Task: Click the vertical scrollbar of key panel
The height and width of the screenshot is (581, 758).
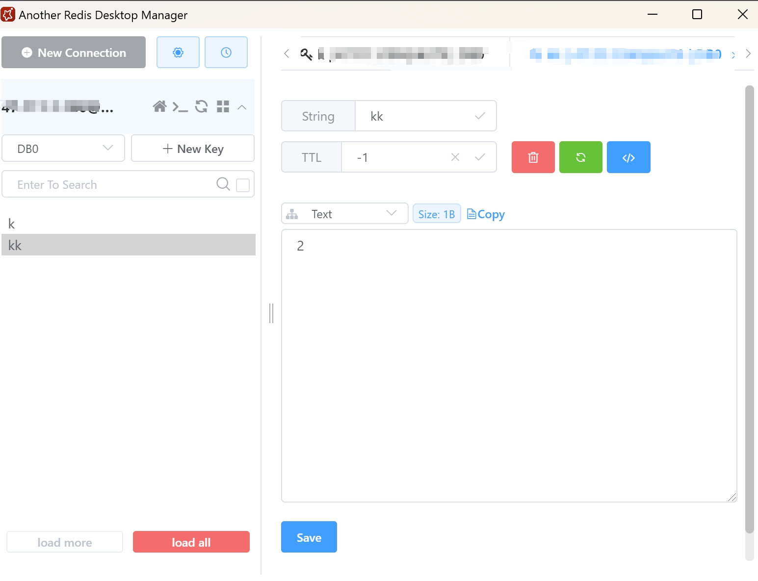Action: tap(749, 309)
